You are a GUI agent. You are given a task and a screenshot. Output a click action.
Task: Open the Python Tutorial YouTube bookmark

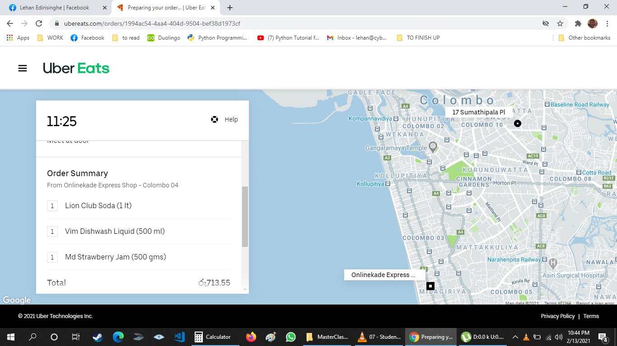pyautogui.click(x=288, y=38)
